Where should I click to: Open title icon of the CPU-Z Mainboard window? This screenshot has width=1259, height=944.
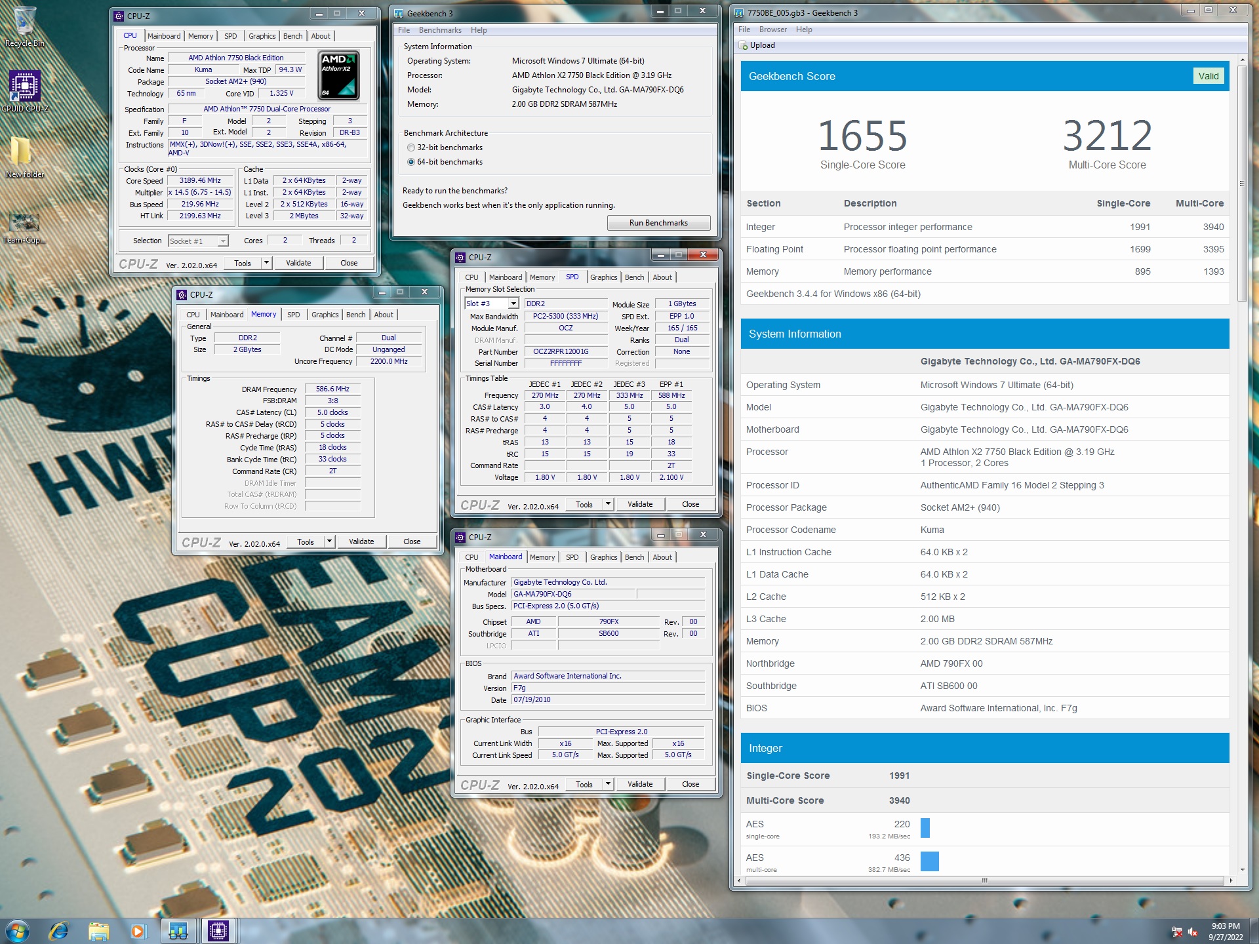(x=460, y=537)
